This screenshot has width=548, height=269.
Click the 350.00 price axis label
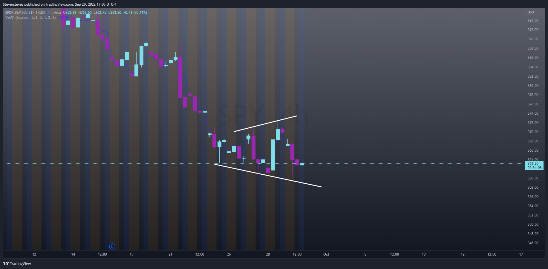[533, 225]
